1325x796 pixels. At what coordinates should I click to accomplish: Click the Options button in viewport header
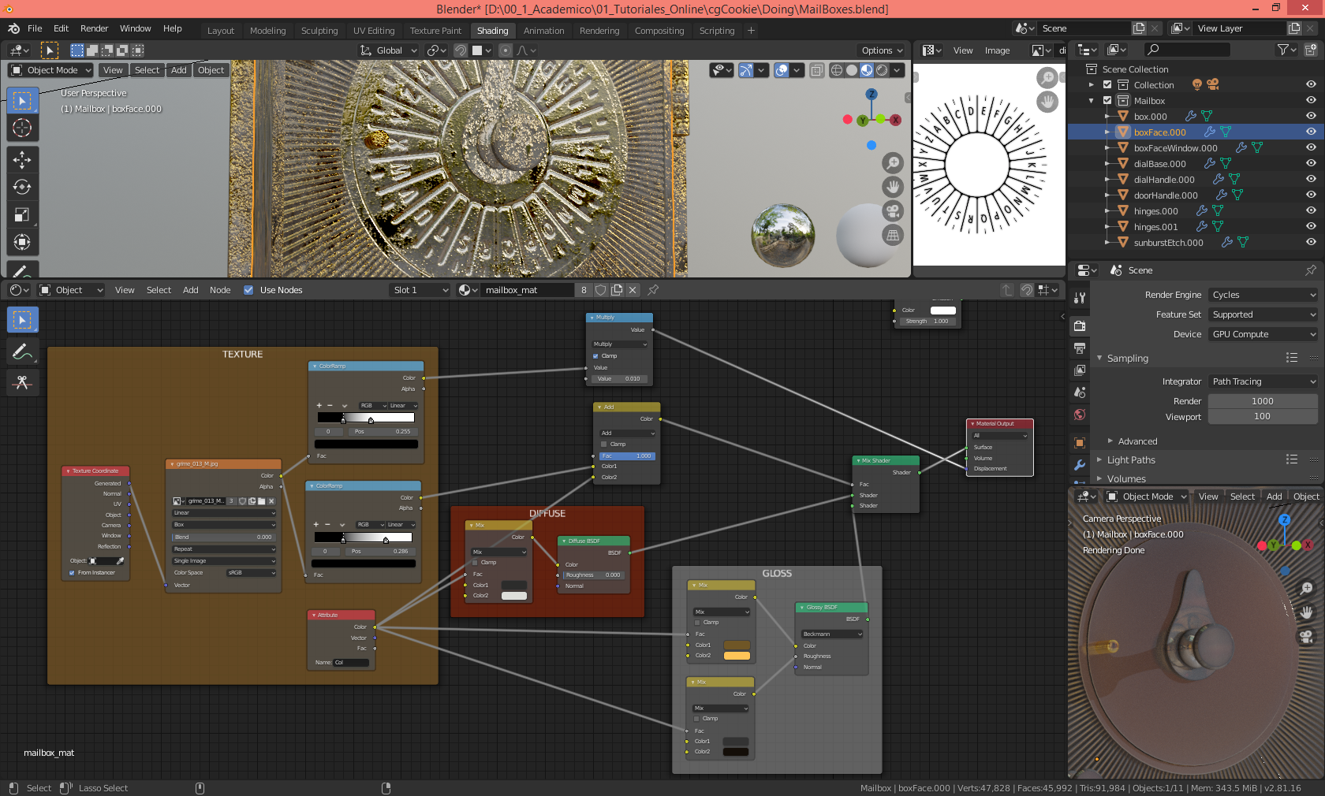point(883,50)
